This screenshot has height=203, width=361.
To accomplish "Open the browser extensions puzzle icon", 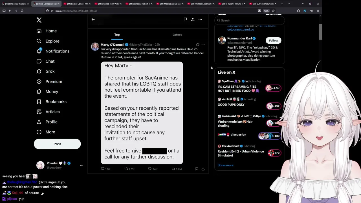I will (298, 11).
